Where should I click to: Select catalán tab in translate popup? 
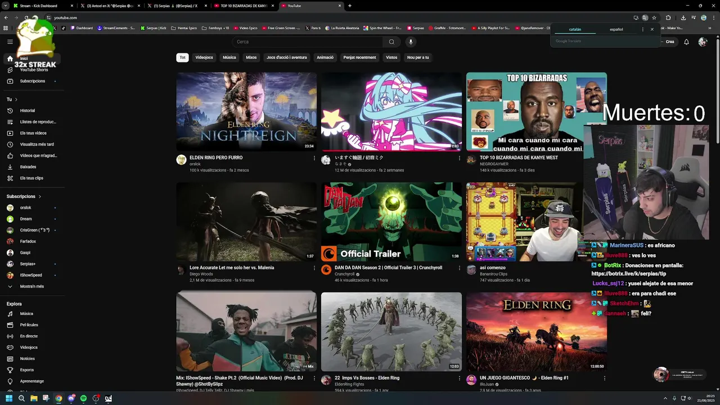(x=575, y=29)
